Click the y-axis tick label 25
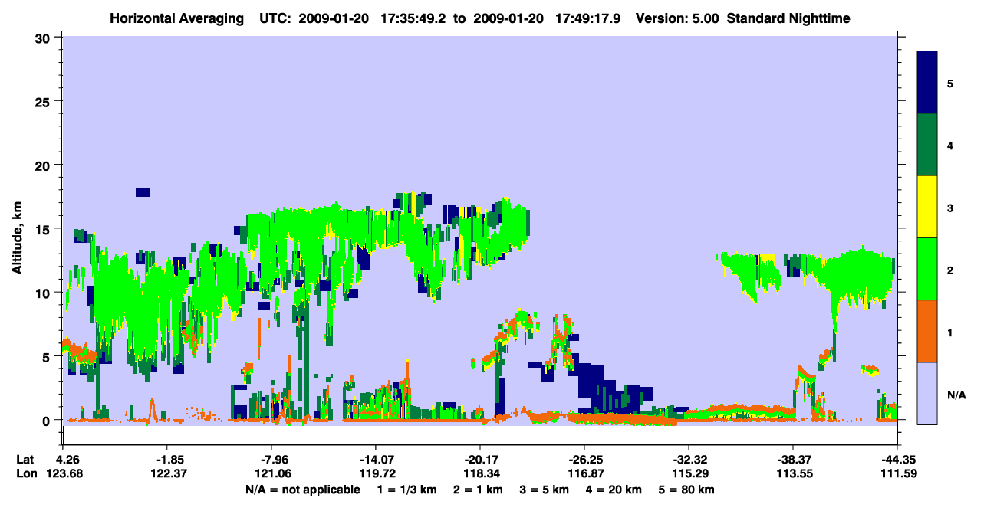The image size is (997, 511). point(44,101)
